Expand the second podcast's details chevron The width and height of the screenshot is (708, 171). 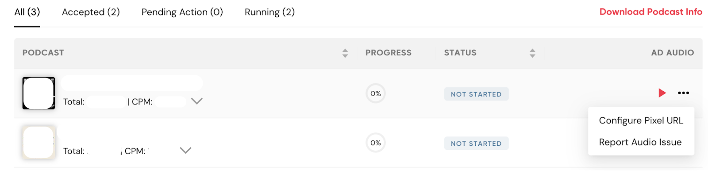click(186, 151)
